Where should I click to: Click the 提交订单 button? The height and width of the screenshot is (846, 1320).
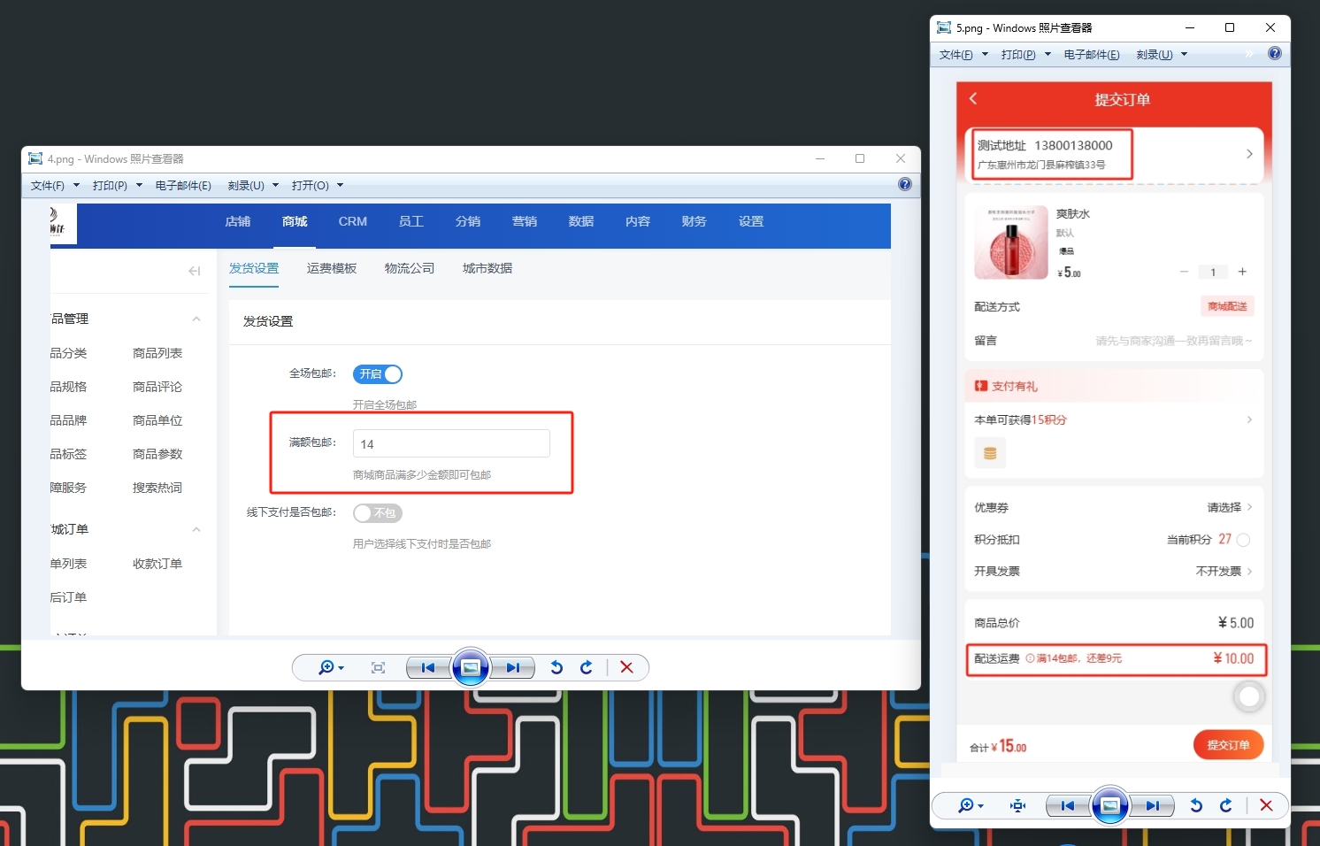(1228, 745)
